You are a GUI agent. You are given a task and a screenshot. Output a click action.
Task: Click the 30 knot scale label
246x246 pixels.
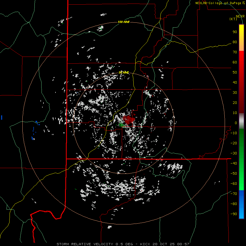(x=235, y=93)
